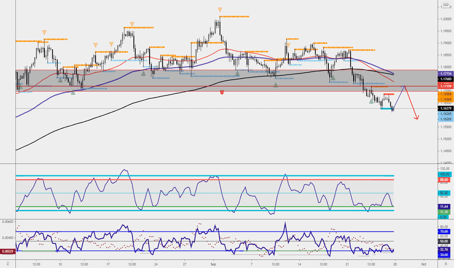Select the black 50.00 RSI midline label

(444, 241)
